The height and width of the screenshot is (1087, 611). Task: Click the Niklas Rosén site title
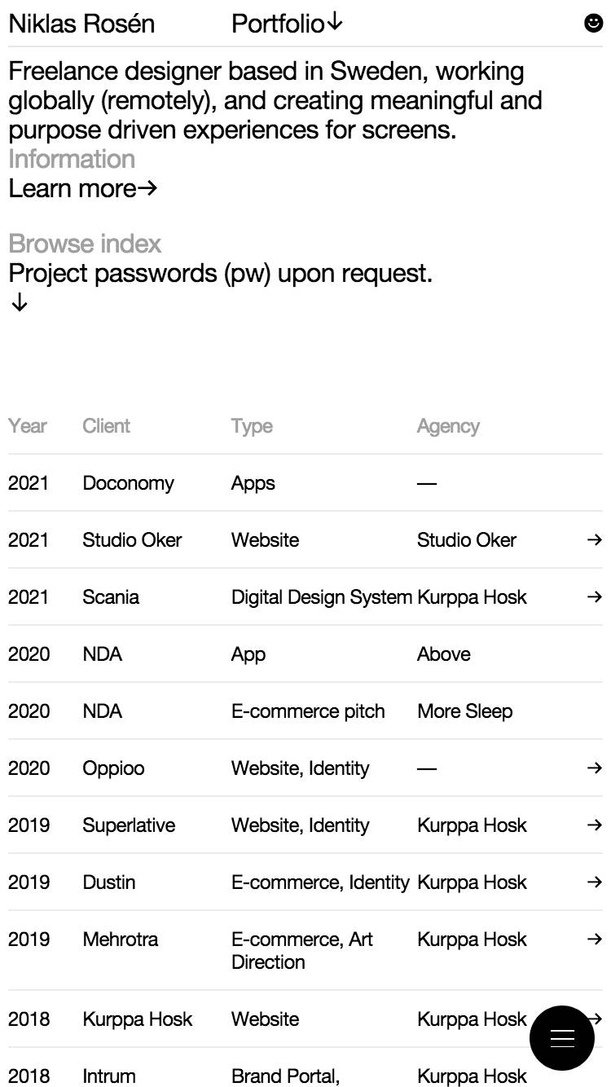tap(81, 24)
